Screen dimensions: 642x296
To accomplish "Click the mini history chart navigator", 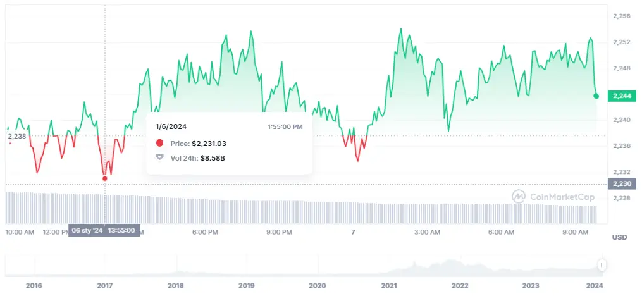I will coord(304,265).
